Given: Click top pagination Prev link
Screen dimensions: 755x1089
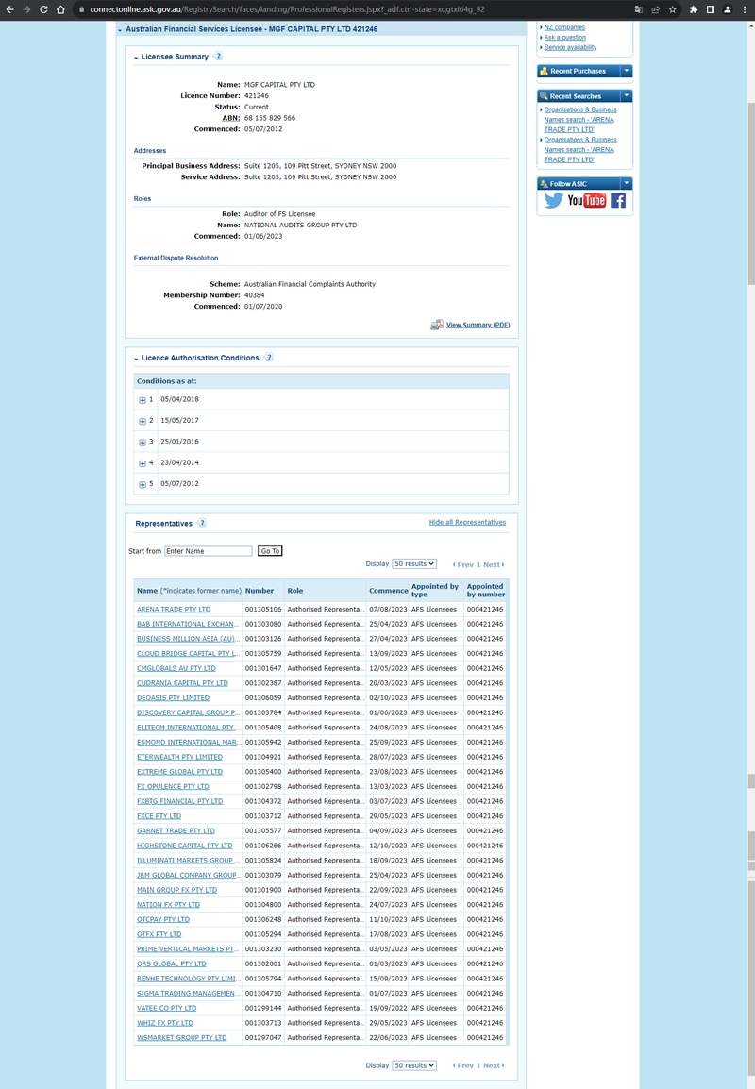Looking at the screenshot, I should click(463, 564).
